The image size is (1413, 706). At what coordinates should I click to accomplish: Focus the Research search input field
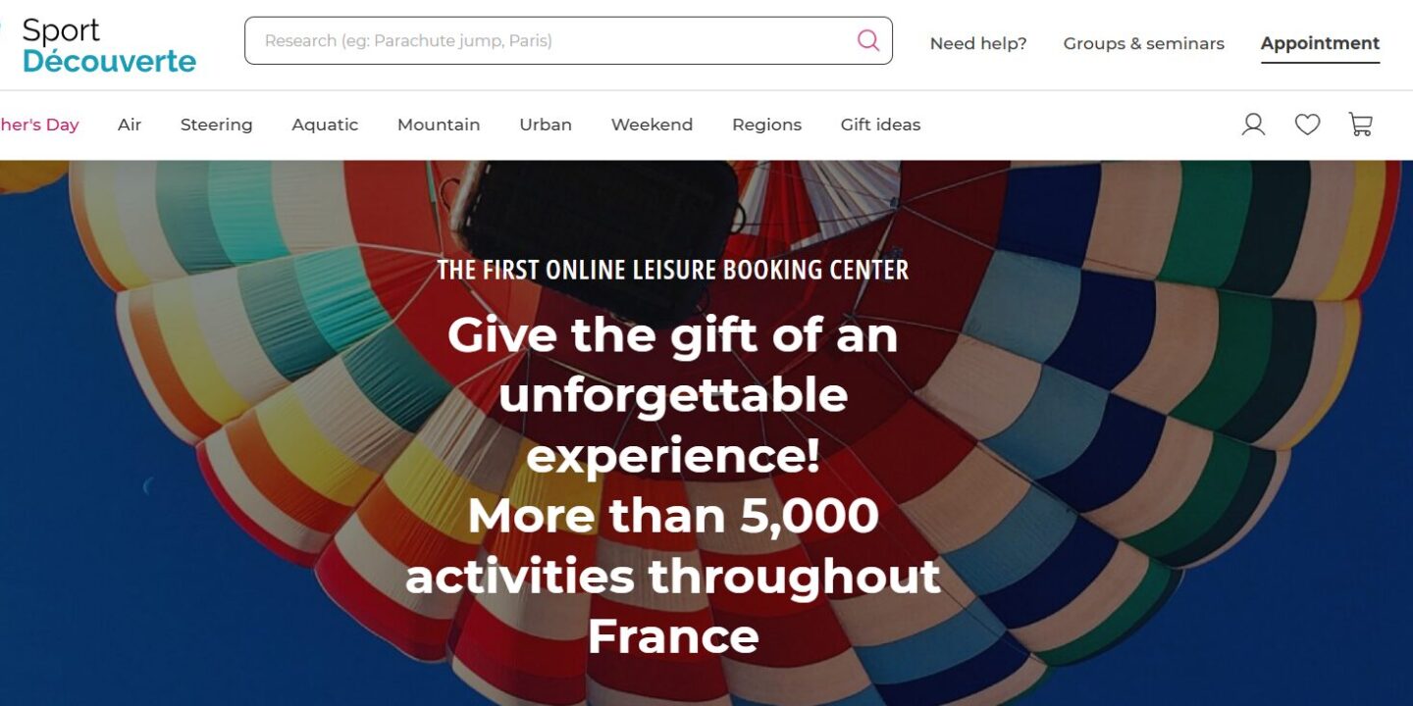click(x=568, y=40)
